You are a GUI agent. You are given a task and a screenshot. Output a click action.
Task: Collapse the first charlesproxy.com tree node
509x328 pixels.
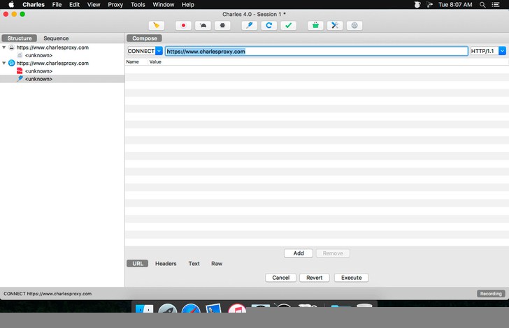[x=4, y=47]
